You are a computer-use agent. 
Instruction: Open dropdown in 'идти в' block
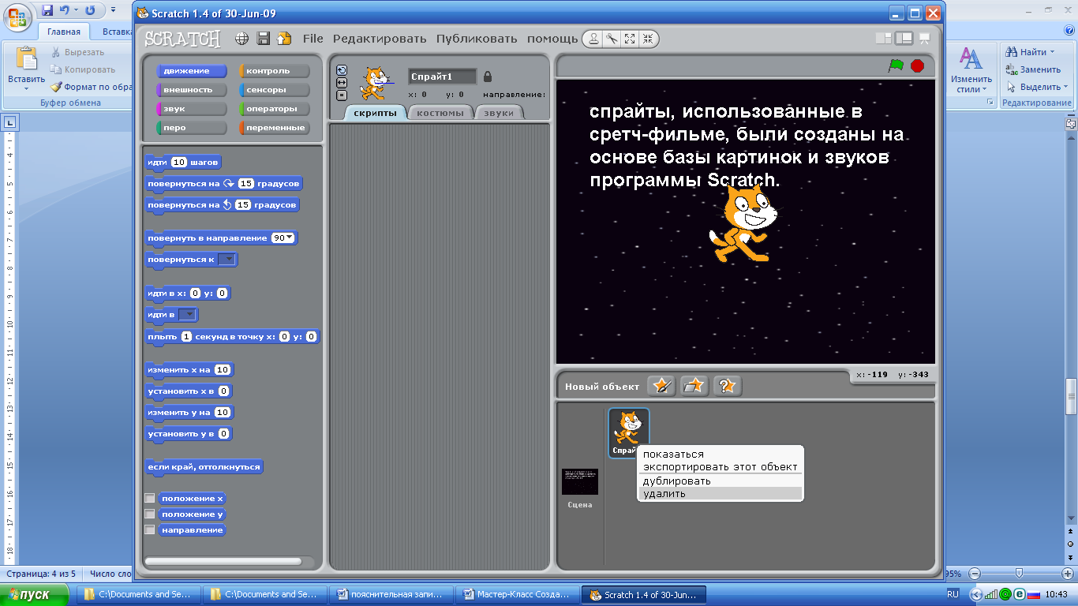187,314
